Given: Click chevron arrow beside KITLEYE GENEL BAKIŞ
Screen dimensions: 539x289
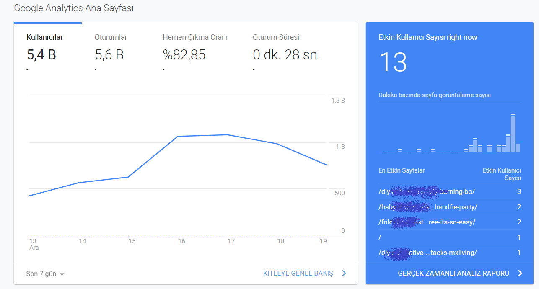Looking at the screenshot, I should [x=344, y=274].
